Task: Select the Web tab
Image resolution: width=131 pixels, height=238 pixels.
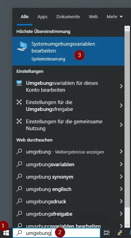Action: pos(93,16)
